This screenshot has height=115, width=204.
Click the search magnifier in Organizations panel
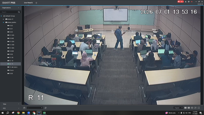(x=19, y=12)
